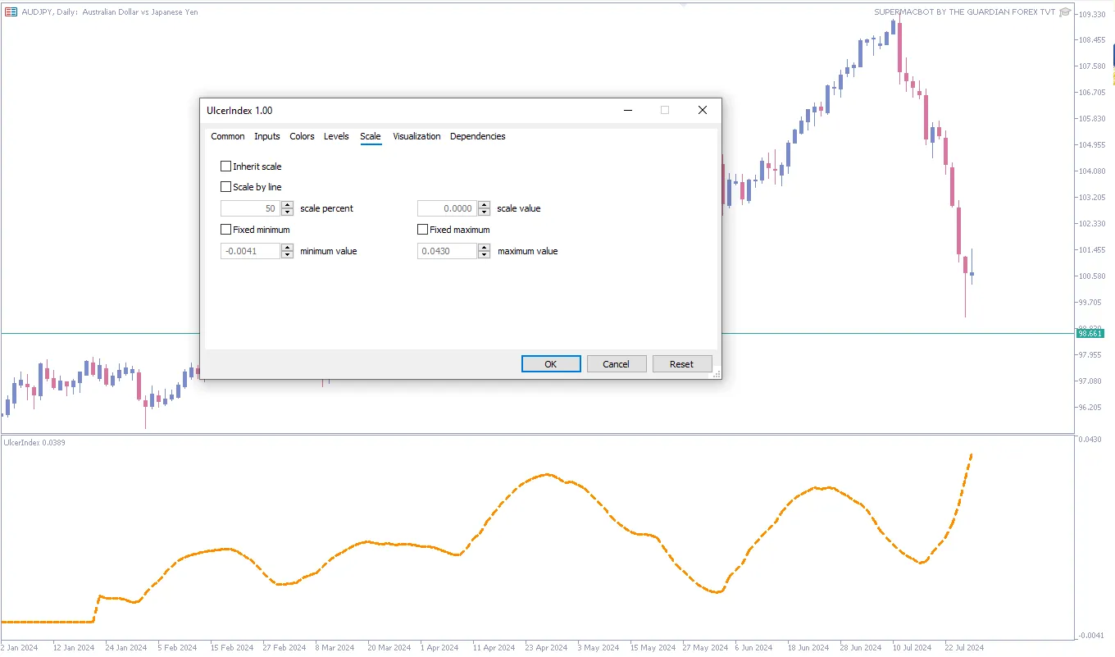Image resolution: width=1115 pixels, height=657 pixels.
Task: Decrease minimum value using down arrow
Action: point(287,255)
